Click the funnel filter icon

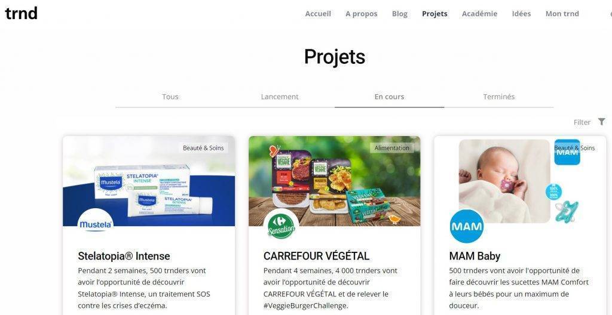(x=601, y=122)
